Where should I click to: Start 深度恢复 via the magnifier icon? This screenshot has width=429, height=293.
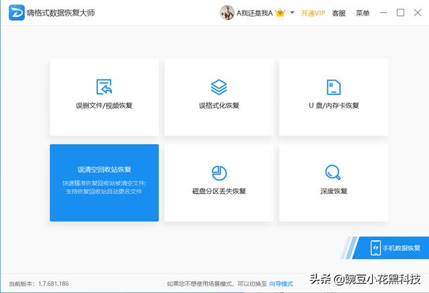(333, 173)
